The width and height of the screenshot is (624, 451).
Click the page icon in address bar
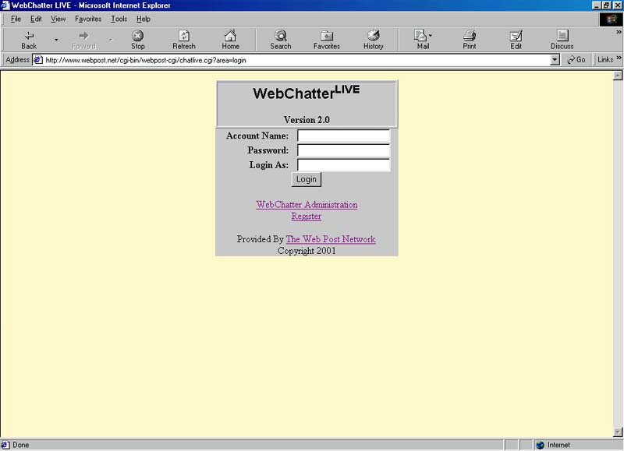(x=37, y=60)
